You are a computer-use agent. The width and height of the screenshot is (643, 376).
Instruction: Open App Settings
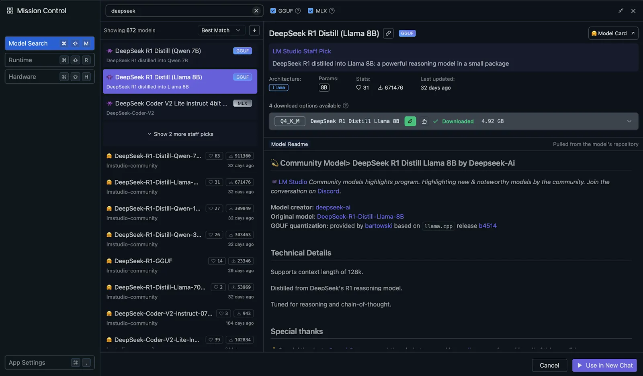tap(49, 362)
